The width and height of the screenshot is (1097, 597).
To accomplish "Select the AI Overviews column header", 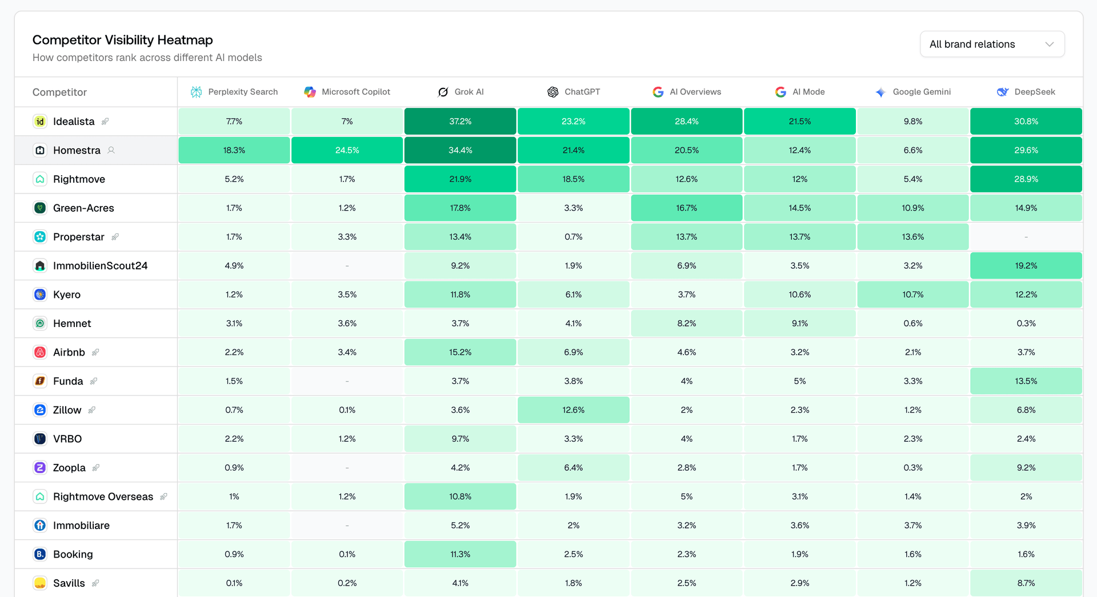I will tap(695, 91).
